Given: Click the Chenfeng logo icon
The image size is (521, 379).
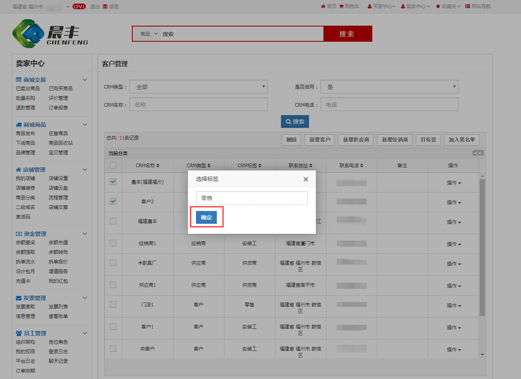Looking at the screenshot, I should 28,33.
